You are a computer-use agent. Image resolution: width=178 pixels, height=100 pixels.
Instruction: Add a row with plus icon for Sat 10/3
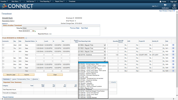click(173, 58)
